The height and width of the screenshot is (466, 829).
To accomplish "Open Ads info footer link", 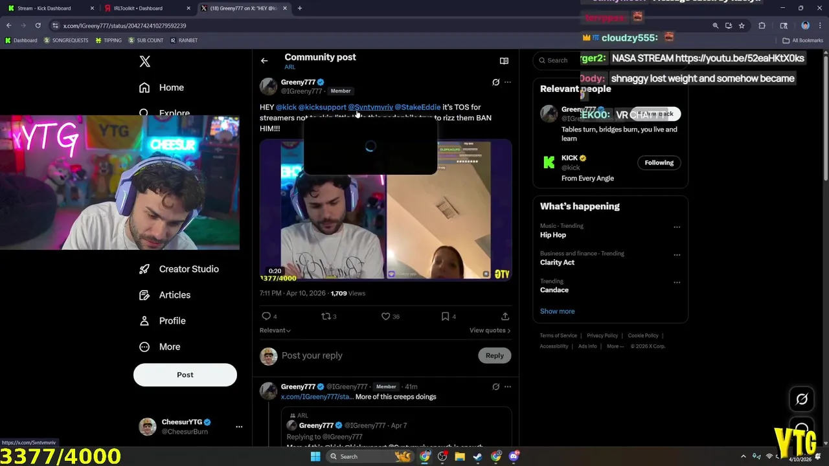I will [587, 346].
